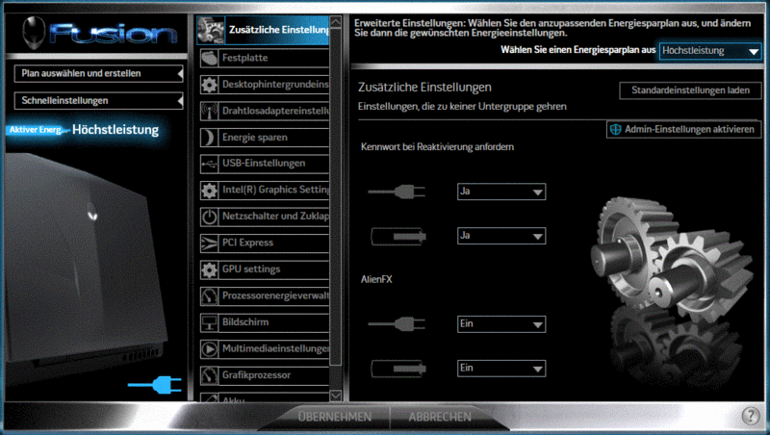Screen dimensions: 770x435
Task: Open plugged-in AlienFX Ein dropdown
Action: pyautogui.click(x=501, y=324)
